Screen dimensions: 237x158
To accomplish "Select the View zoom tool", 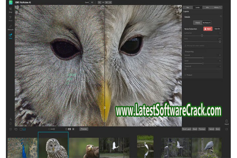I will [11, 35].
